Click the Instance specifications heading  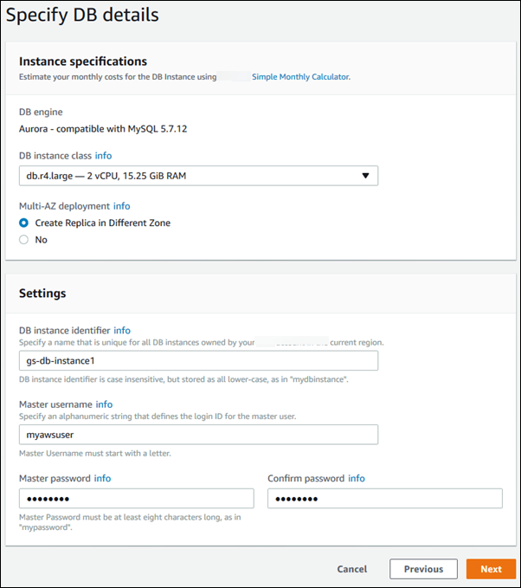[83, 61]
